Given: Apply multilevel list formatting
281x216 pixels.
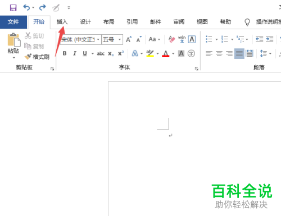Looking at the screenshot, I should tap(240, 39).
